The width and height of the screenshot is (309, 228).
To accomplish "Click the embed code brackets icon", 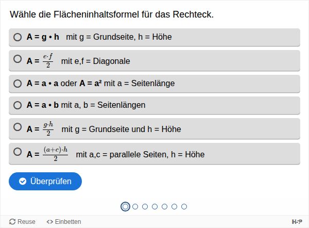I will (x=50, y=222).
